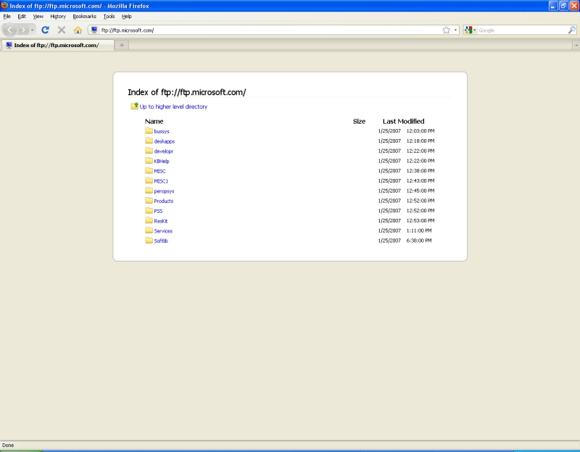Open the Bookmarks menu
This screenshot has height=452, width=580.
(x=84, y=16)
